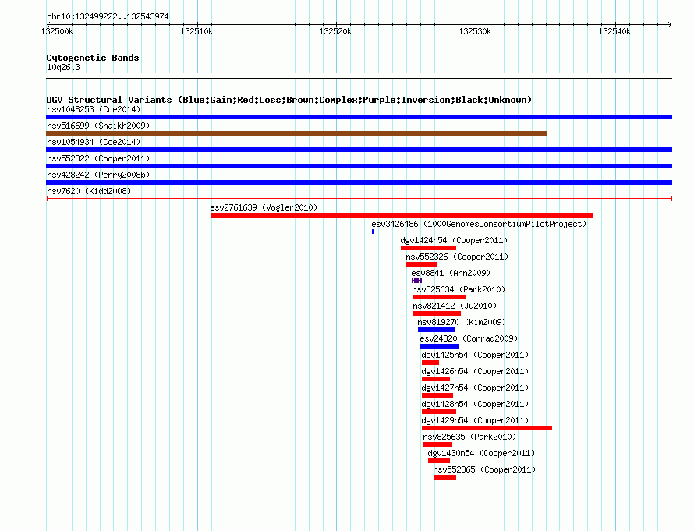This screenshot has height=531, width=694.
Task: Click the 132500k ruler tick label
Action: 57,31
